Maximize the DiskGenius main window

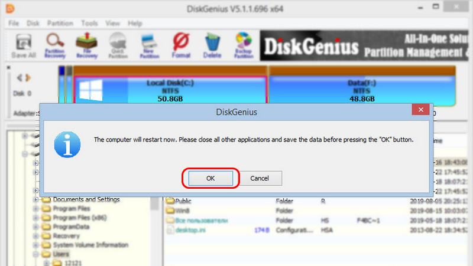tap(436, 6)
